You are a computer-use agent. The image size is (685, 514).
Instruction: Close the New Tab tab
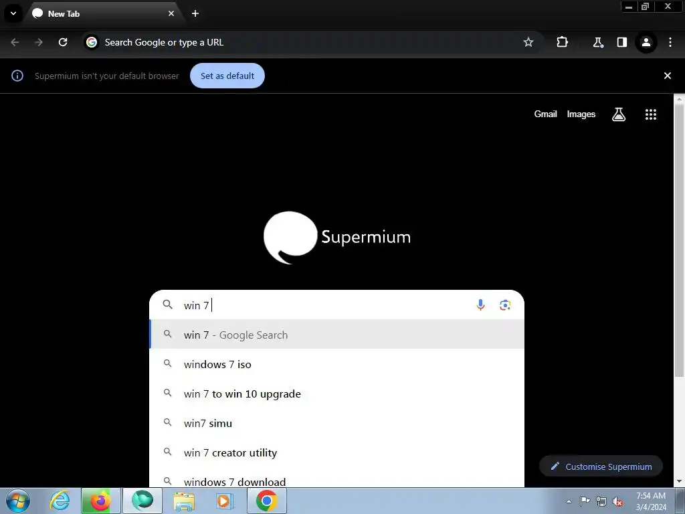[x=171, y=13]
